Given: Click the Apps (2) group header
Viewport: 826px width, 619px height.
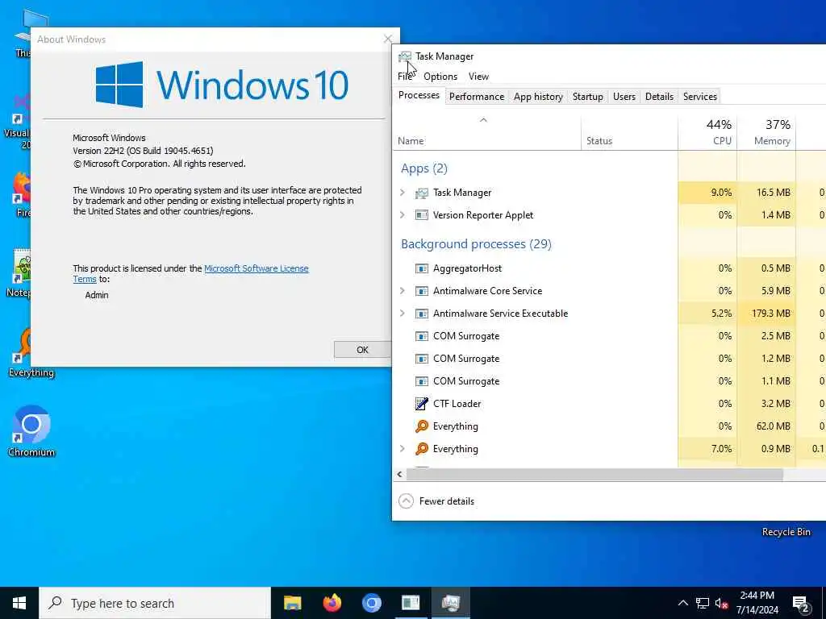Looking at the screenshot, I should coord(424,168).
